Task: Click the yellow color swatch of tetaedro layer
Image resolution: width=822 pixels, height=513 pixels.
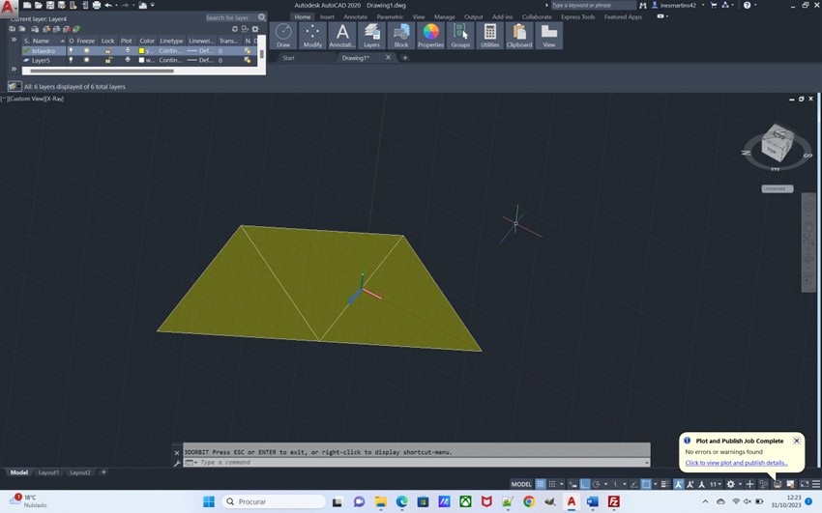Action: 141,51
